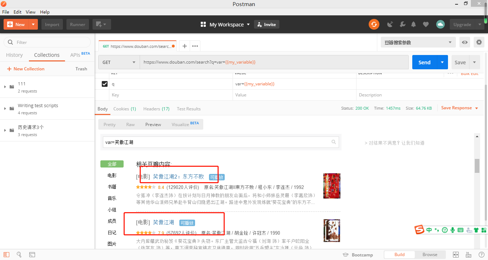Click the Sogou skin shirt icon

pyautogui.click(x=476, y=230)
